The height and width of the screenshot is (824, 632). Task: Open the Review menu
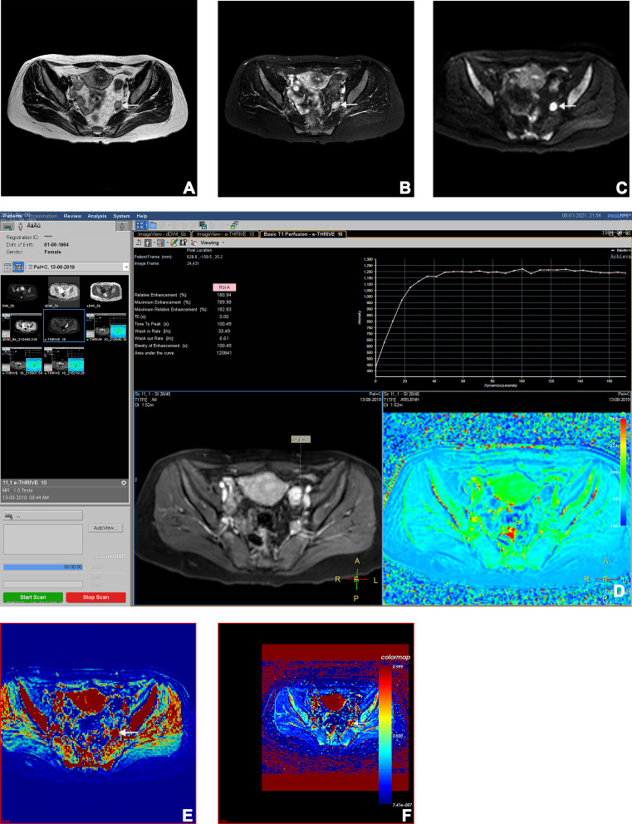tap(74, 216)
